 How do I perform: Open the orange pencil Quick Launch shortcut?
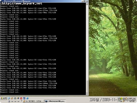coord(12,98)
